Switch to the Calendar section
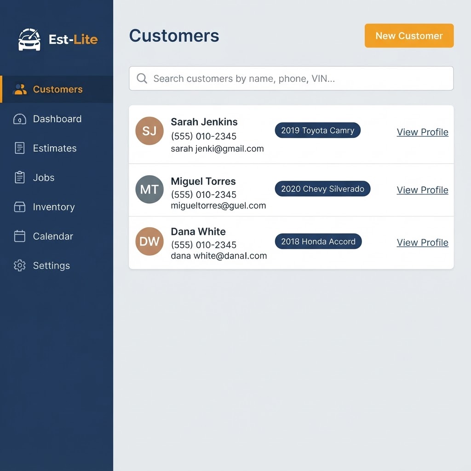 [x=57, y=236]
